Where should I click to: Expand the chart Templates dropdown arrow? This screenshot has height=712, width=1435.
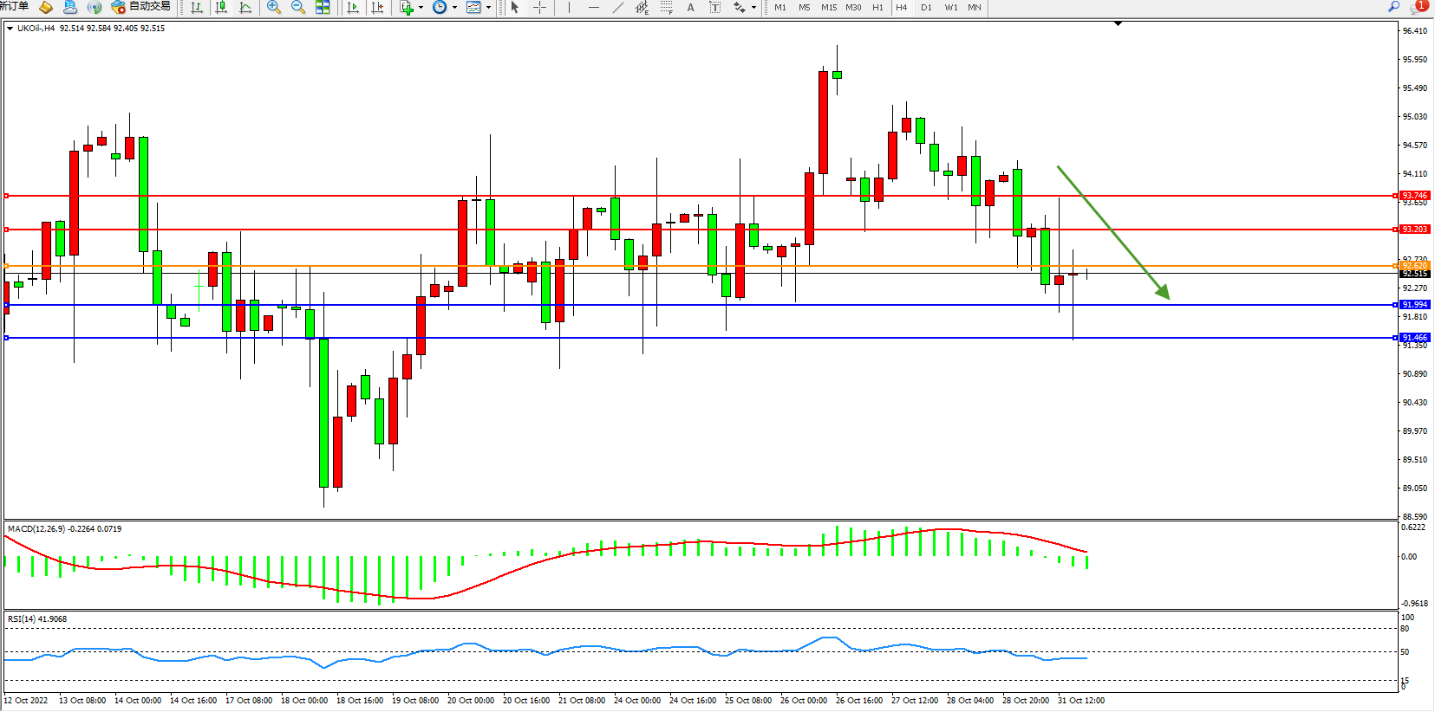[488, 7]
